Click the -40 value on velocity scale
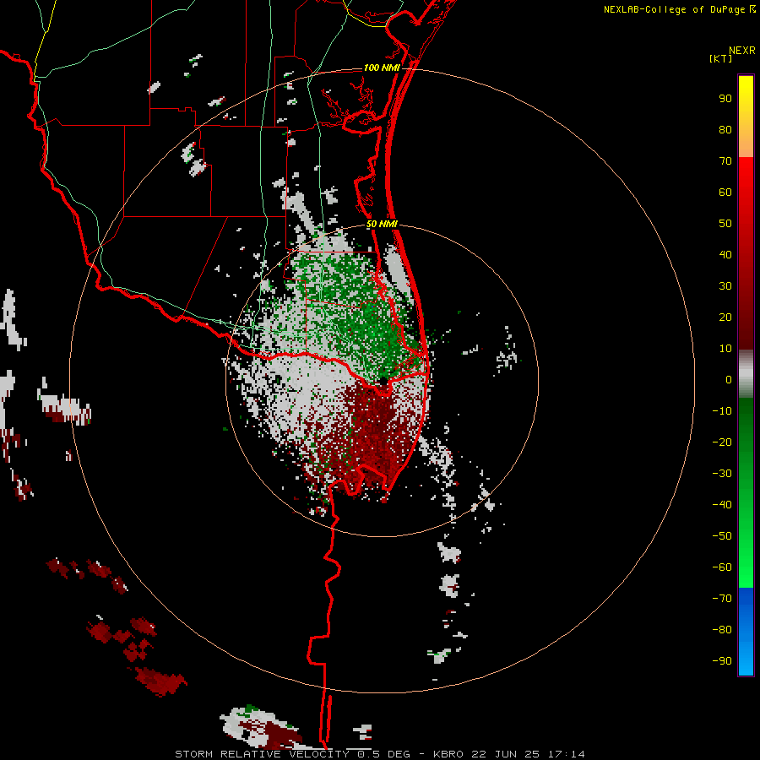 coord(722,505)
